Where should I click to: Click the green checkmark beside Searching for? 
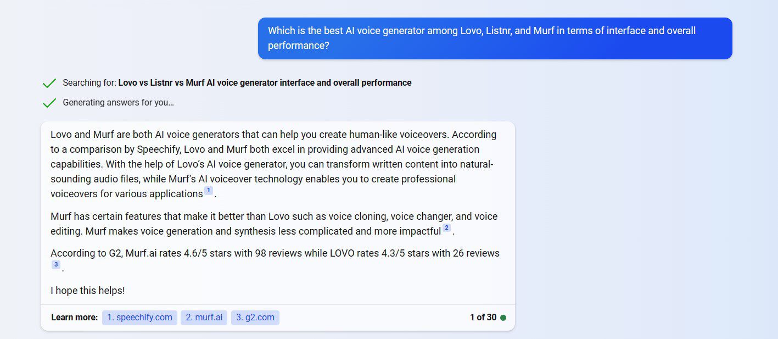[49, 82]
